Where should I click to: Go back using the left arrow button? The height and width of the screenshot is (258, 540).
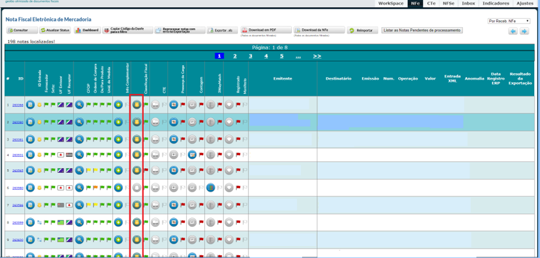pyautogui.click(x=512, y=31)
